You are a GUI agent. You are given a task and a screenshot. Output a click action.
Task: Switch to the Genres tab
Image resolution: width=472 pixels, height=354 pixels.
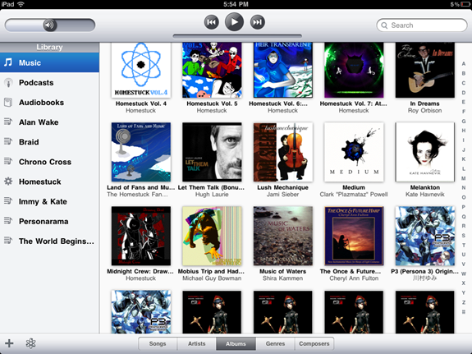click(x=275, y=344)
